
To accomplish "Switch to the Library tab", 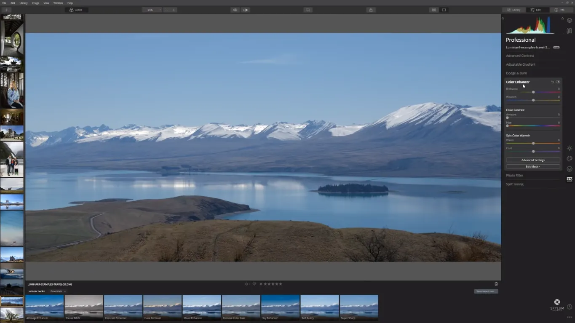I will (513, 10).
